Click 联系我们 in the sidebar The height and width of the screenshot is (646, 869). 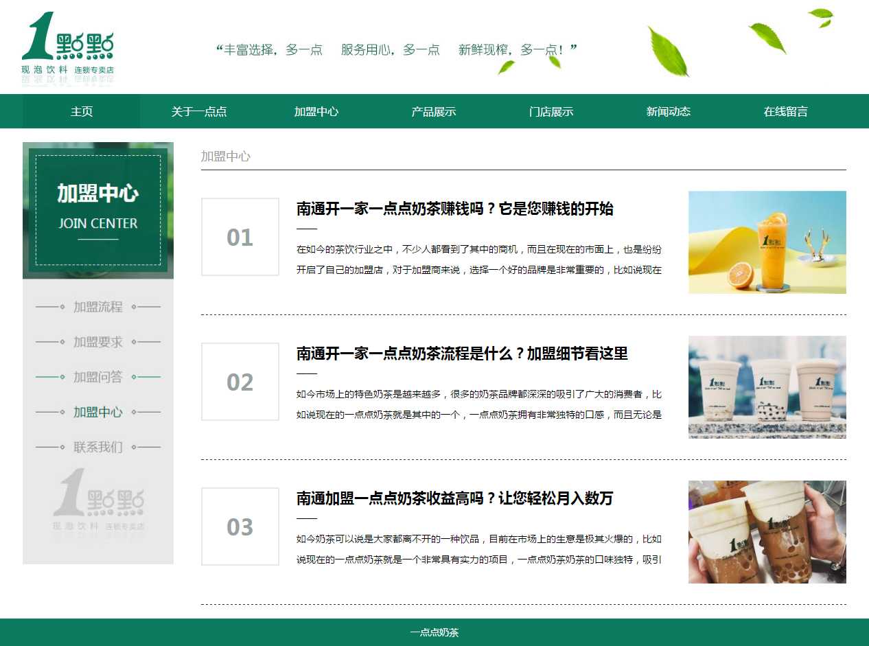coord(98,447)
